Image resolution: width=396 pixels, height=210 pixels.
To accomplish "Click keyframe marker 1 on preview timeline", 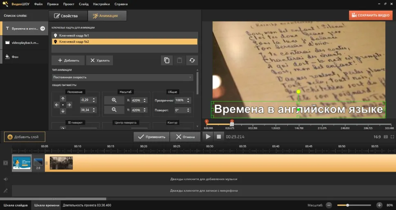I will [207, 122].
